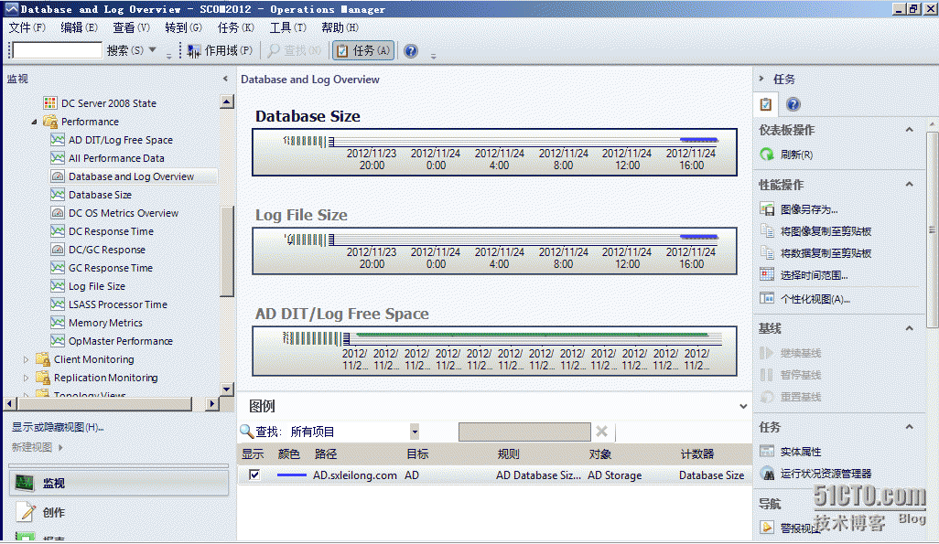
Task: Click the help icon in the toolbar
Action: [411, 51]
